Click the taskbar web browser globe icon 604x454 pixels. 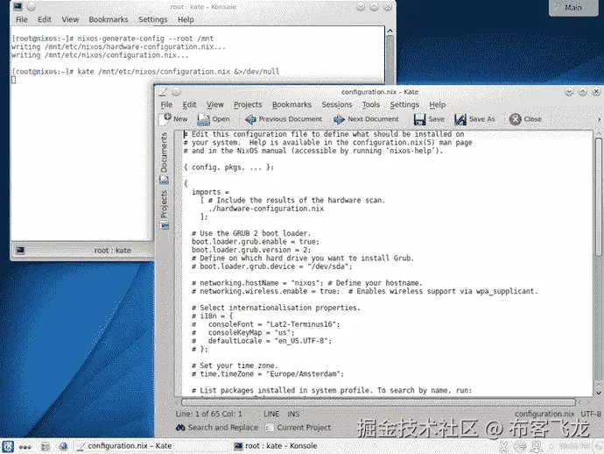point(63,446)
